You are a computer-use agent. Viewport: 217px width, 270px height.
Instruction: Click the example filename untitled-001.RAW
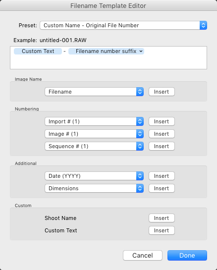63,40
